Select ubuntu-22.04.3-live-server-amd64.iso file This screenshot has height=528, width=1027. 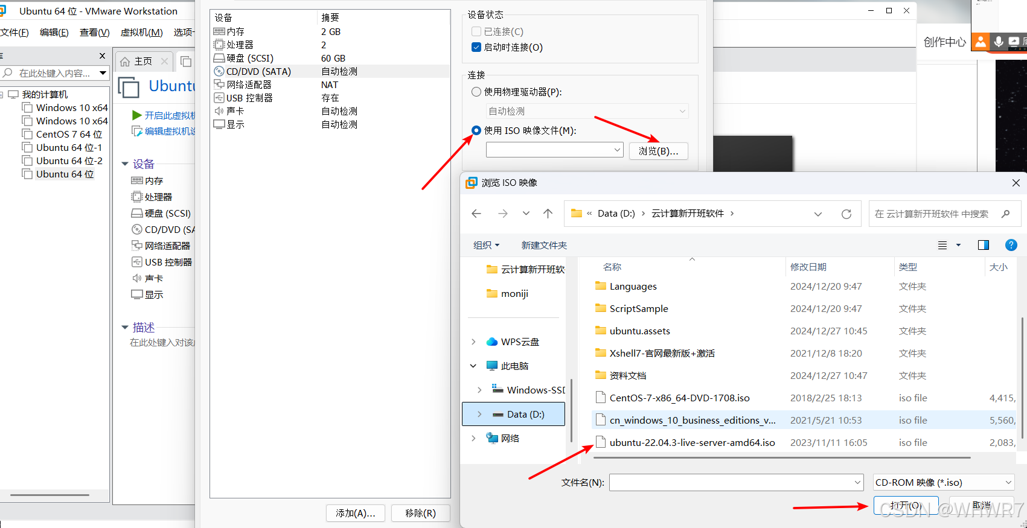tap(692, 442)
